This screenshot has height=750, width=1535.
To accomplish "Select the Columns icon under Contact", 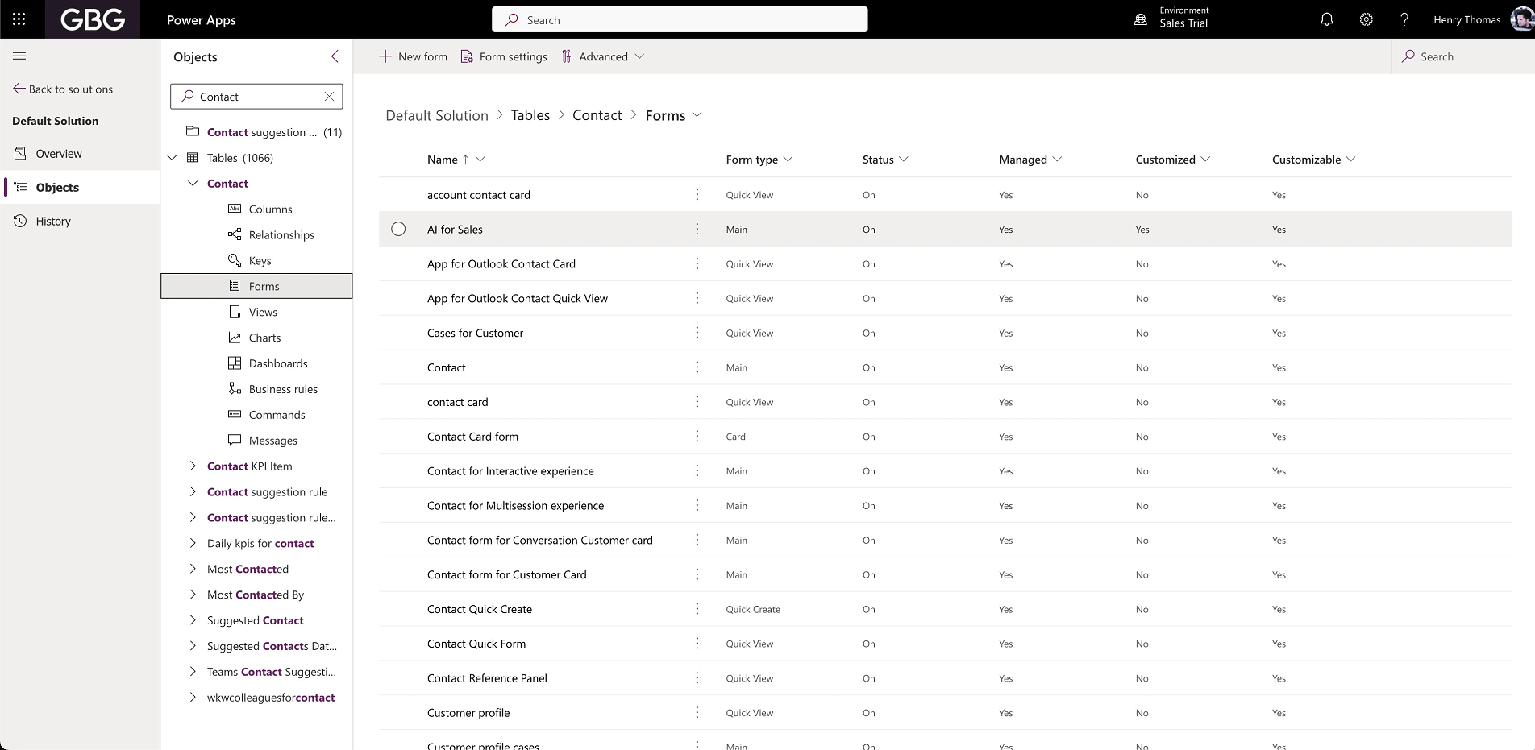I will point(234,209).
